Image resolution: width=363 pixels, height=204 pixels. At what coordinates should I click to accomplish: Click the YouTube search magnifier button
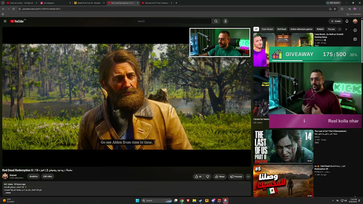[216, 21]
